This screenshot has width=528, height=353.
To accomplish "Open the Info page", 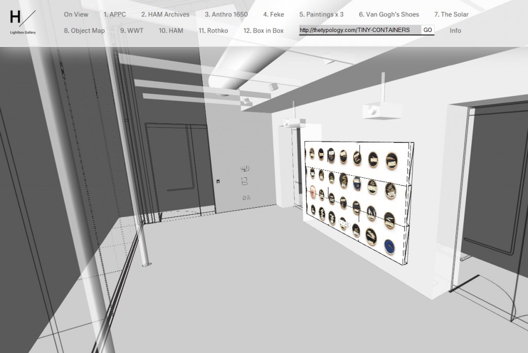I will pos(455,30).
